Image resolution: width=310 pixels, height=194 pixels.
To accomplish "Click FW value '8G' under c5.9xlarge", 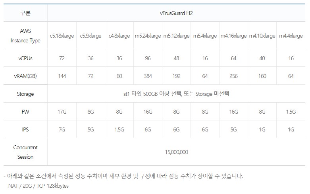I will 90,112.
